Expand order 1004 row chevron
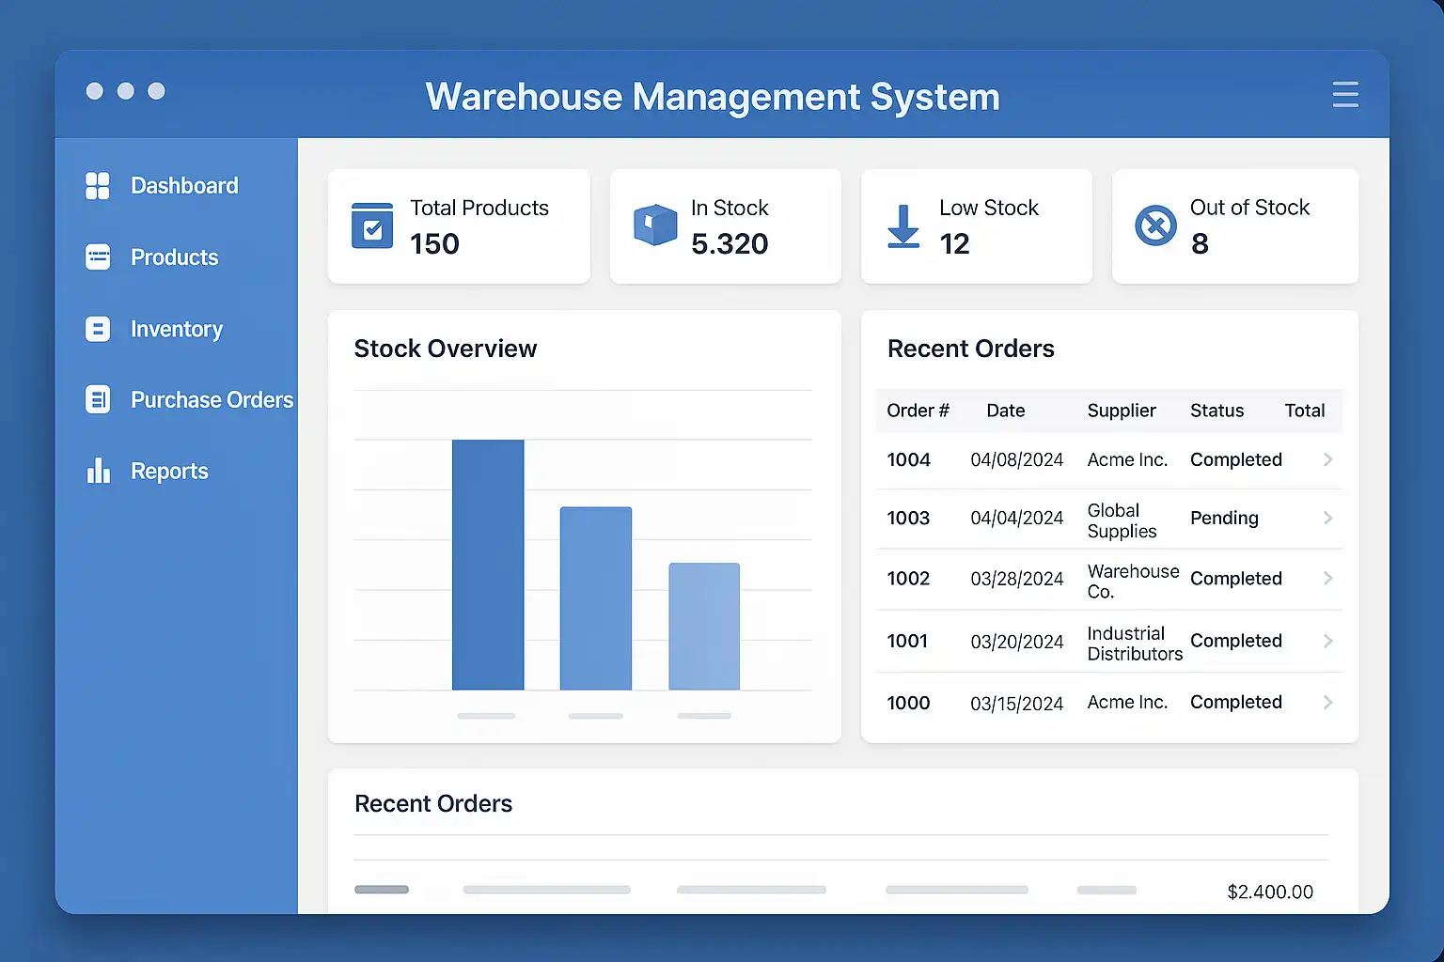Viewport: 1444px width, 962px height. (1327, 459)
